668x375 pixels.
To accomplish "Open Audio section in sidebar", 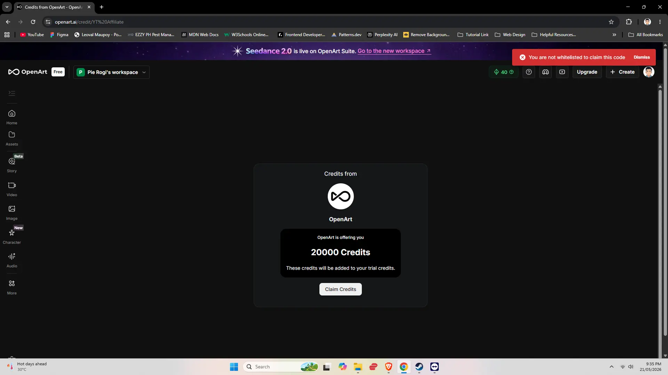I will pos(12,260).
